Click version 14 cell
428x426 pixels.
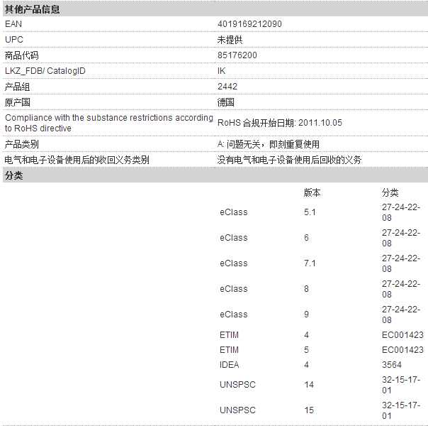coord(309,385)
